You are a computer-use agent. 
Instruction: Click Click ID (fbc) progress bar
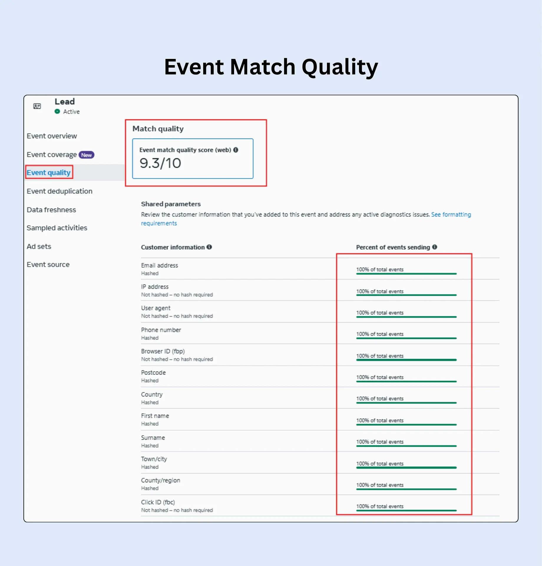[x=406, y=510]
